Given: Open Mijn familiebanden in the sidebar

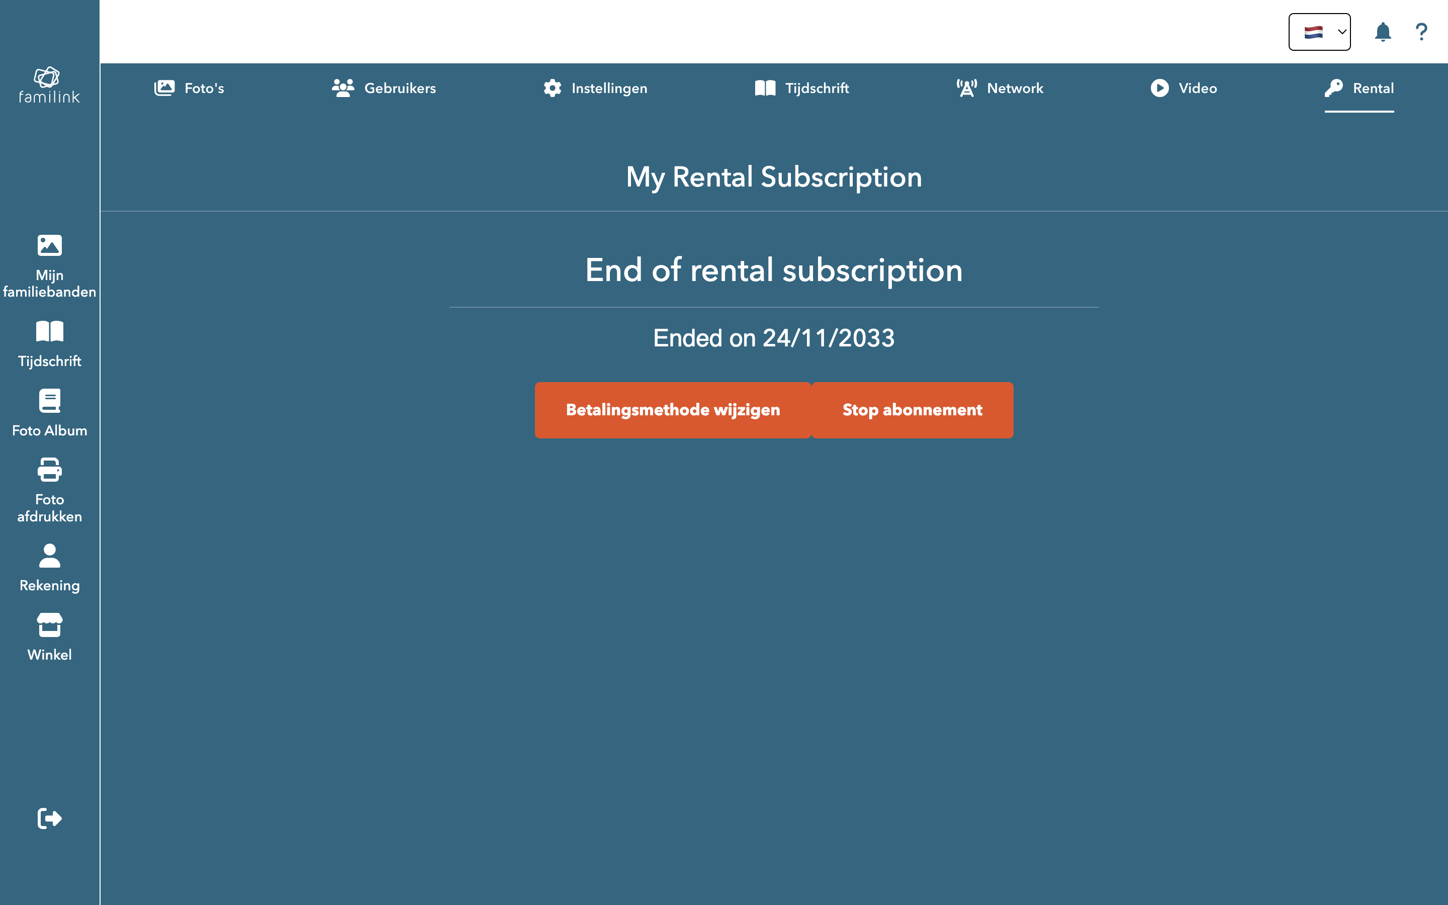Looking at the screenshot, I should [49, 266].
